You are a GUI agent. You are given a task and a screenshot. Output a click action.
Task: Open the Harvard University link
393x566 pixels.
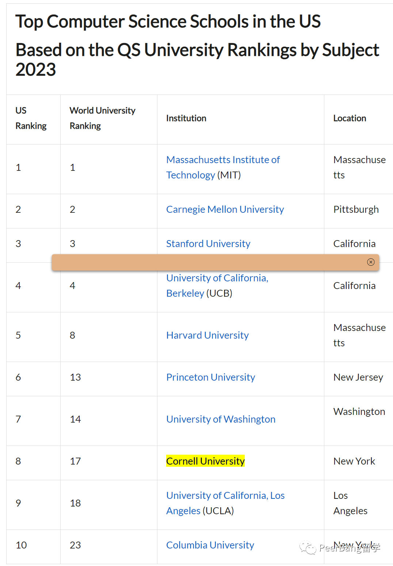click(207, 335)
